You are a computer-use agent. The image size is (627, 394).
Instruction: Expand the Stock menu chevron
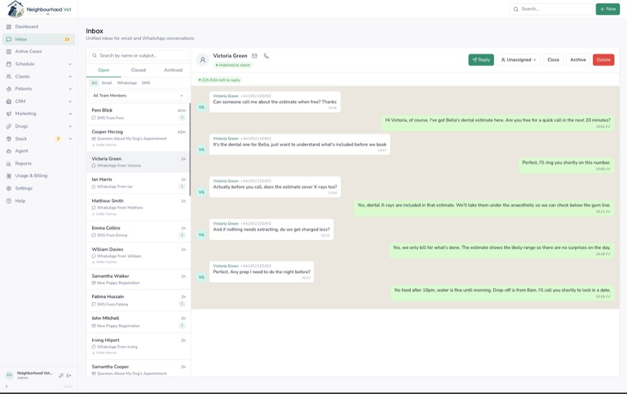coord(70,139)
